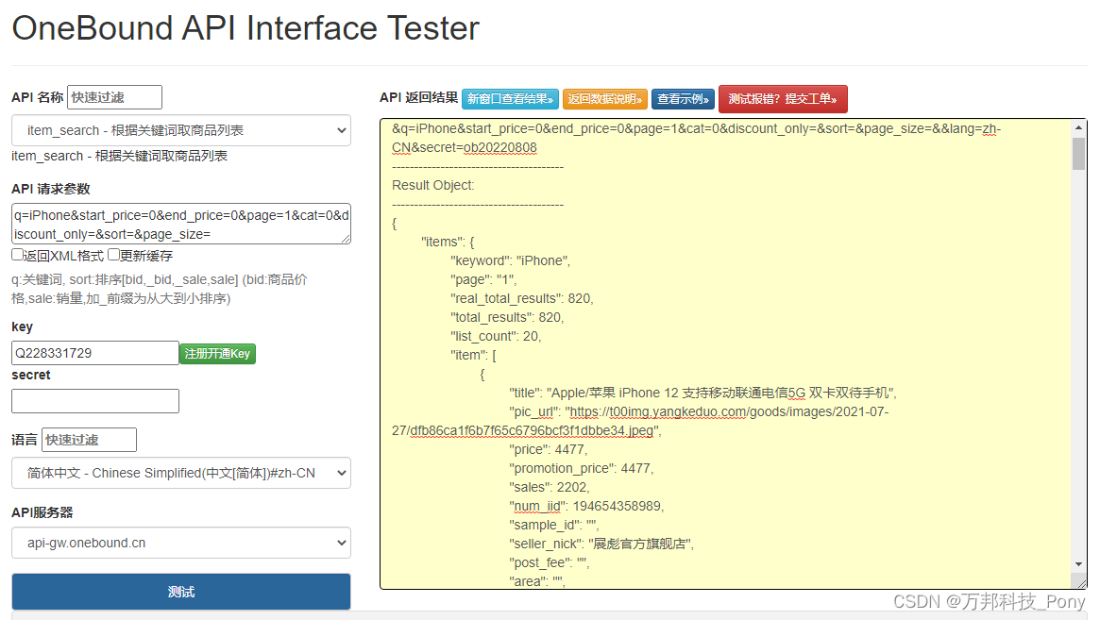The height and width of the screenshot is (620, 1100).
Task: Focus the 语言 快速过滤 filter field
Action: click(x=89, y=440)
